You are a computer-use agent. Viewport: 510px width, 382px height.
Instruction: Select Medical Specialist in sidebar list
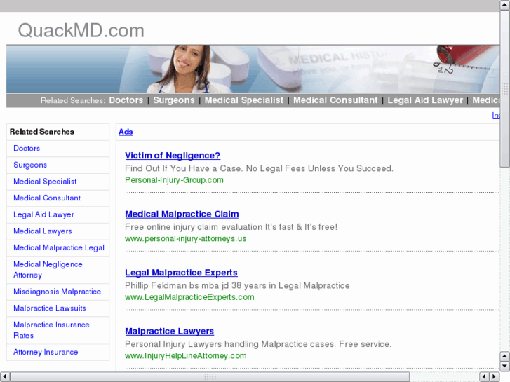click(x=45, y=182)
